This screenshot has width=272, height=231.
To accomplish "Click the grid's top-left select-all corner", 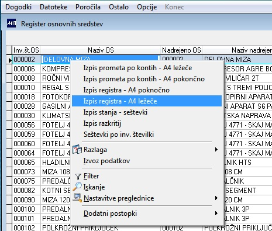I will [x=9, y=50].
